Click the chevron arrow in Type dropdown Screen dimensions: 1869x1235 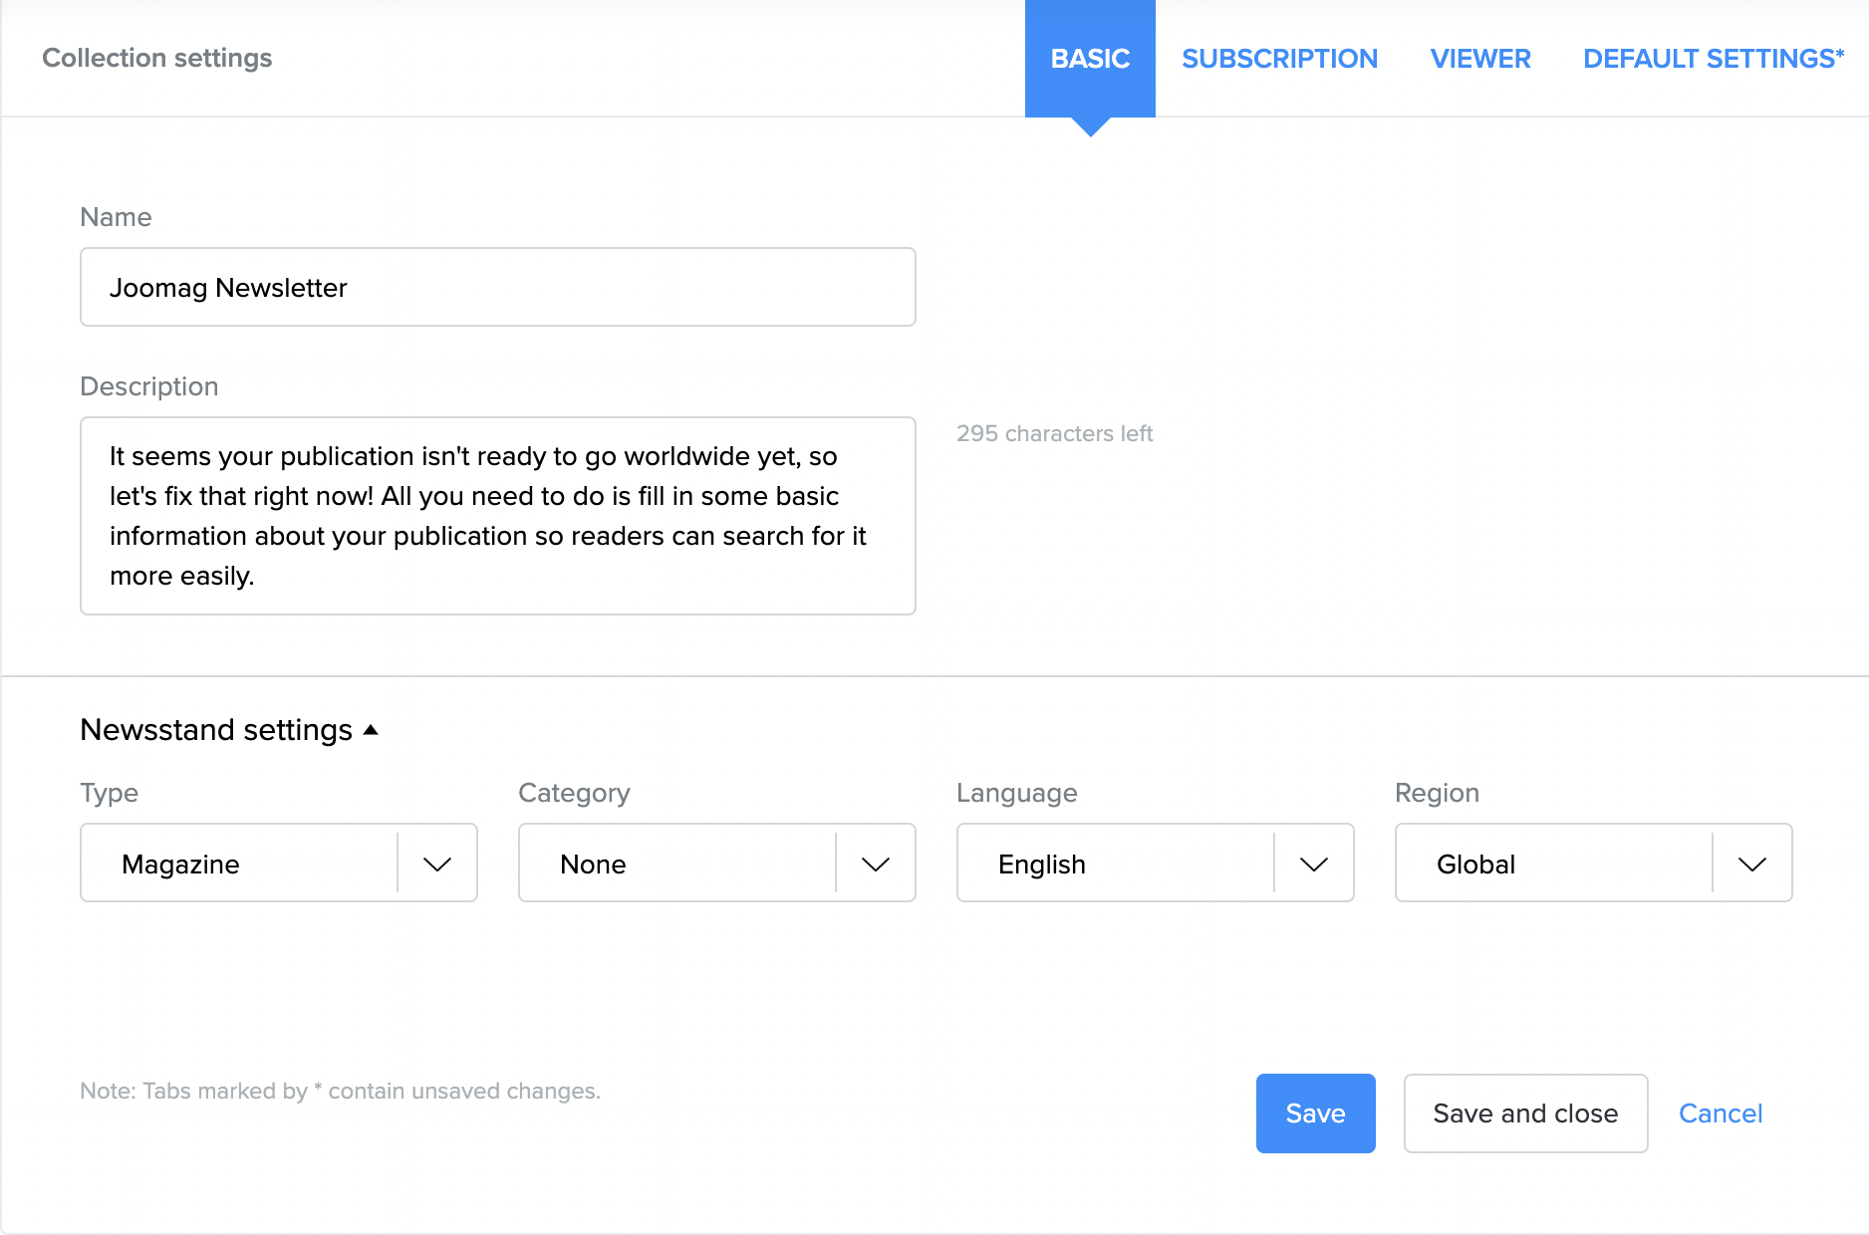click(437, 864)
